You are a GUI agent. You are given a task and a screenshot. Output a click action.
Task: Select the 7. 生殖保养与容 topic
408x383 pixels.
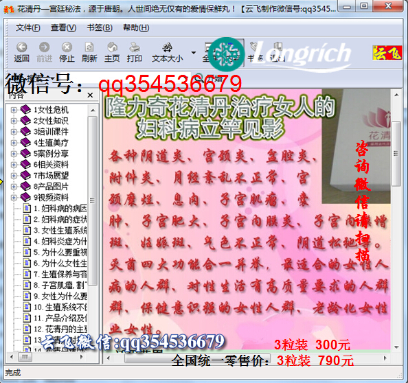60,274
